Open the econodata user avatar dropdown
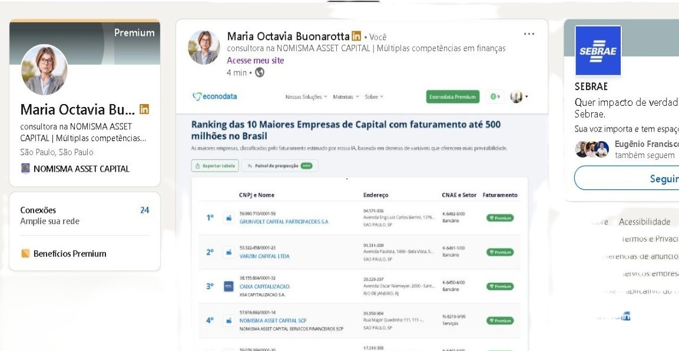The height and width of the screenshot is (351, 679). [x=519, y=97]
